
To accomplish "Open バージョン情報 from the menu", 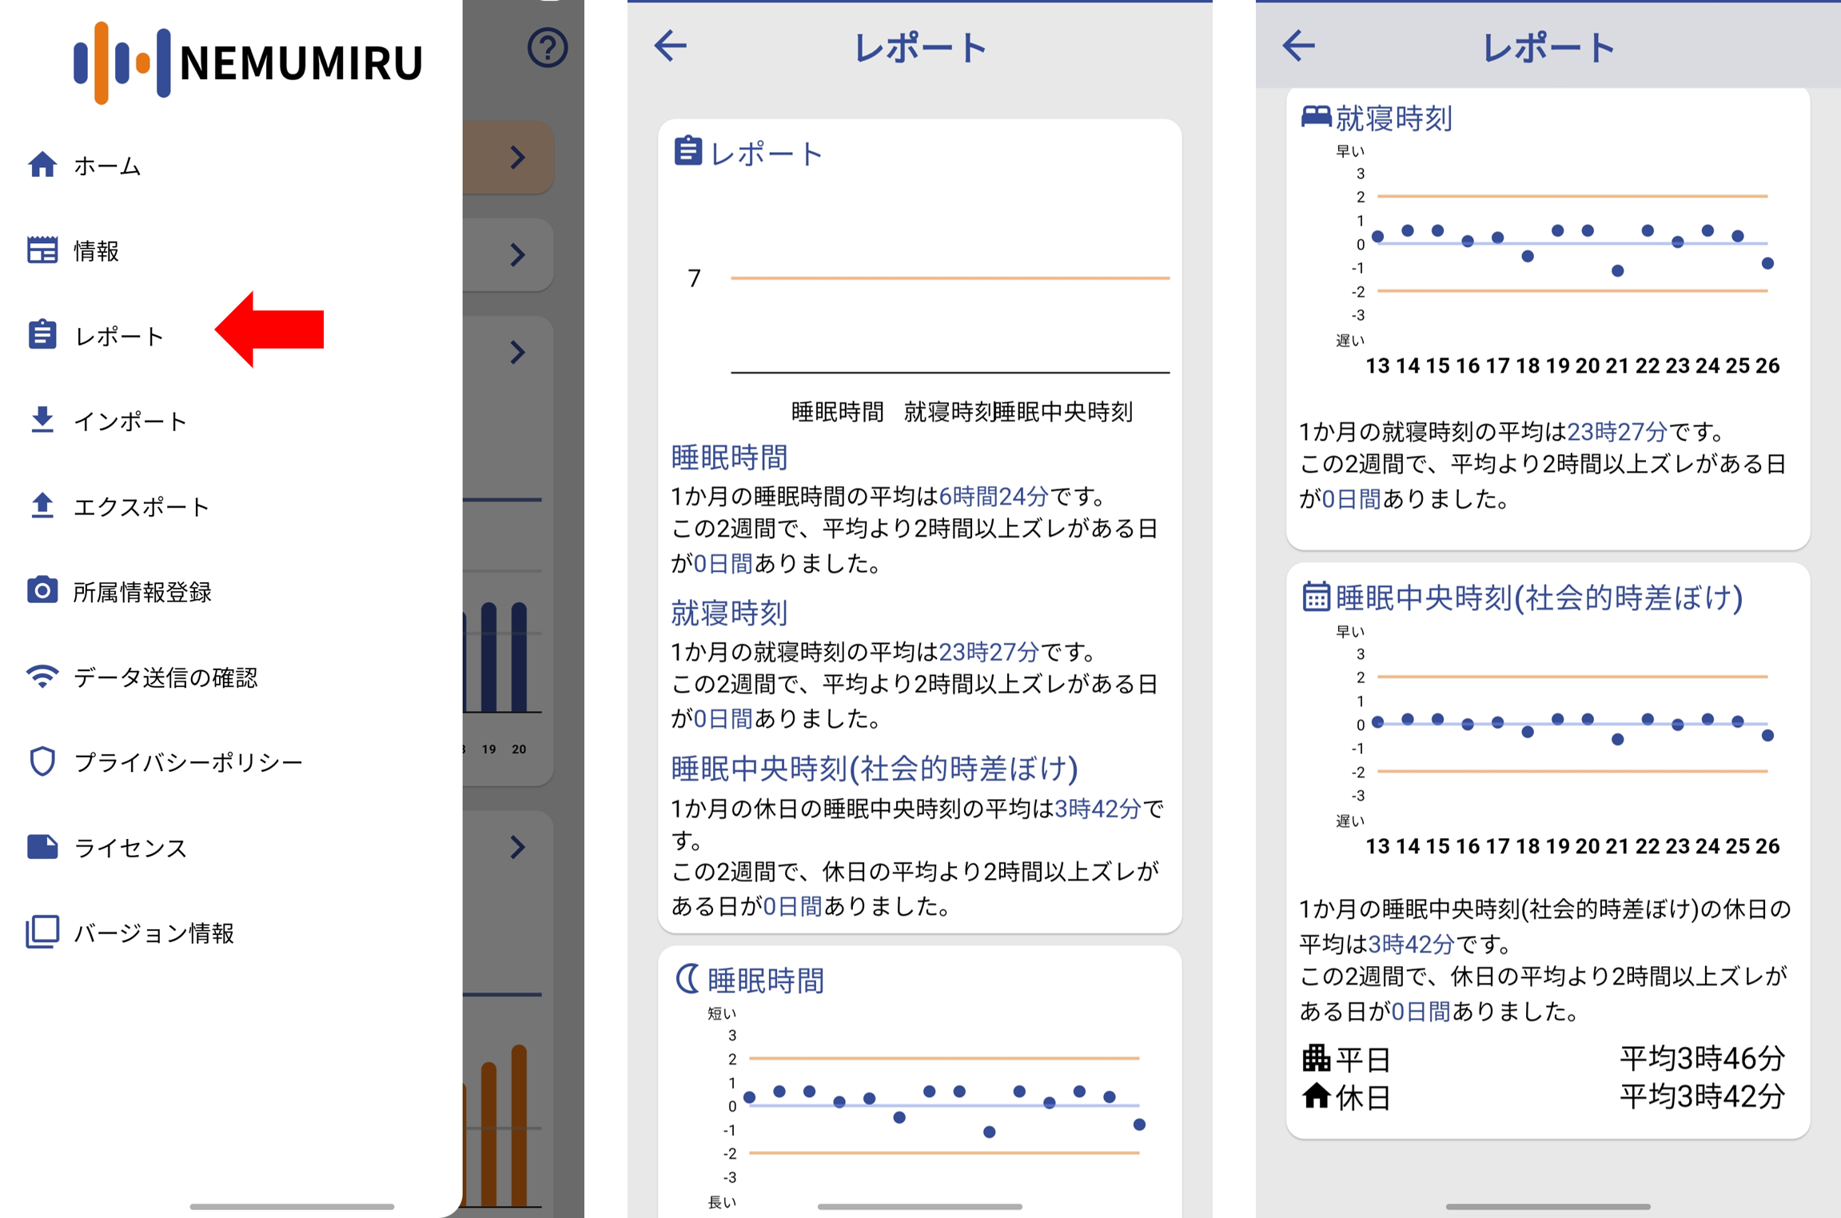I will pos(153,932).
